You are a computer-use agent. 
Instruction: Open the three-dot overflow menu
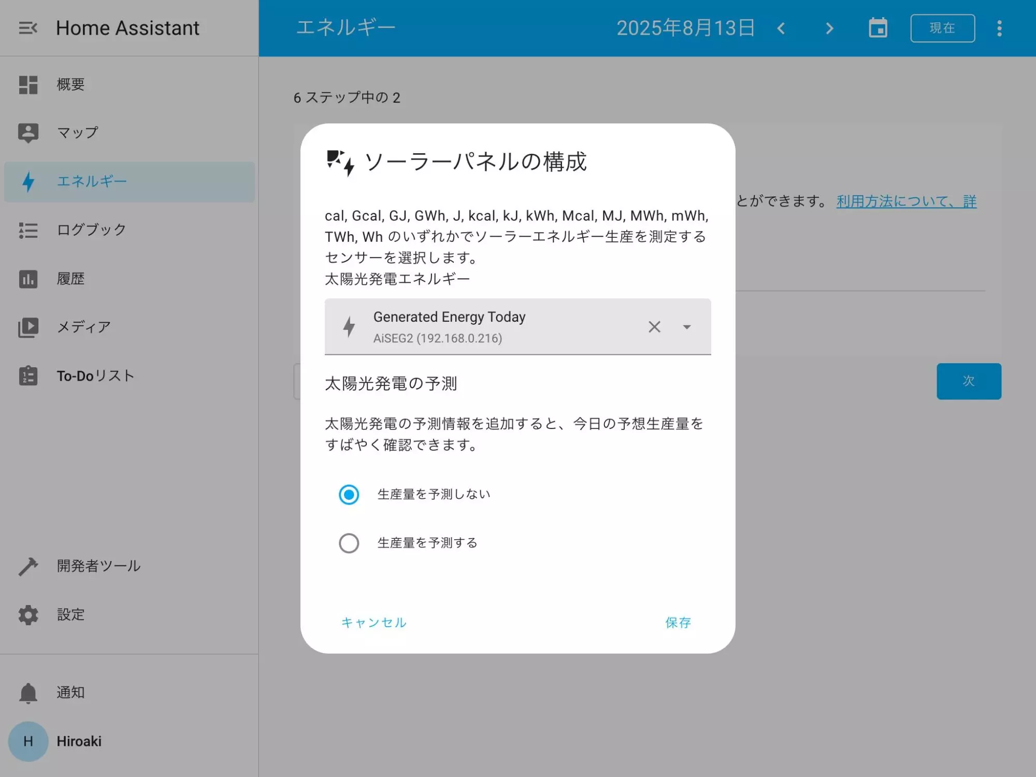(999, 28)
